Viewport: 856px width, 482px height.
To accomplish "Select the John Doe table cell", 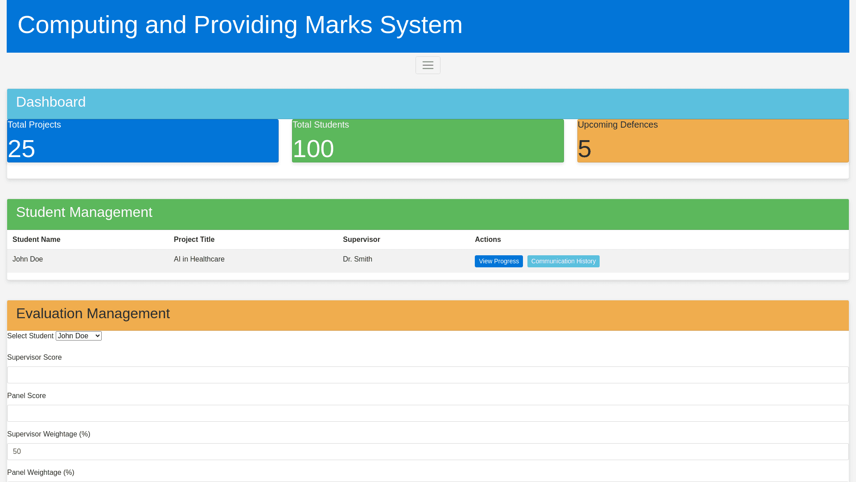I will pyautogui.click(x=28, y=259).
